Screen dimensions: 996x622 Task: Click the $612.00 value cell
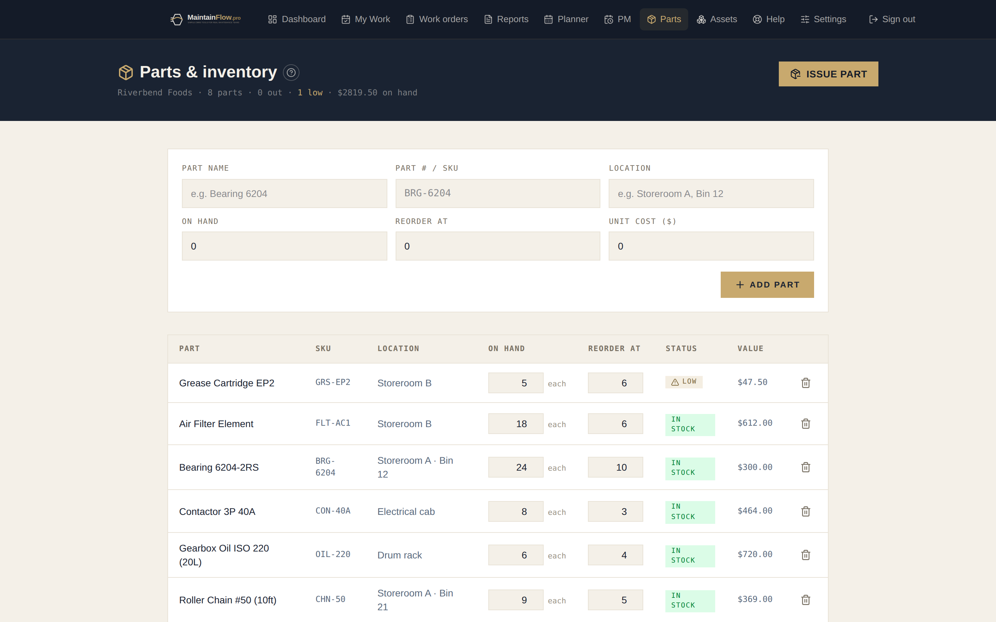tap(755, 423)
